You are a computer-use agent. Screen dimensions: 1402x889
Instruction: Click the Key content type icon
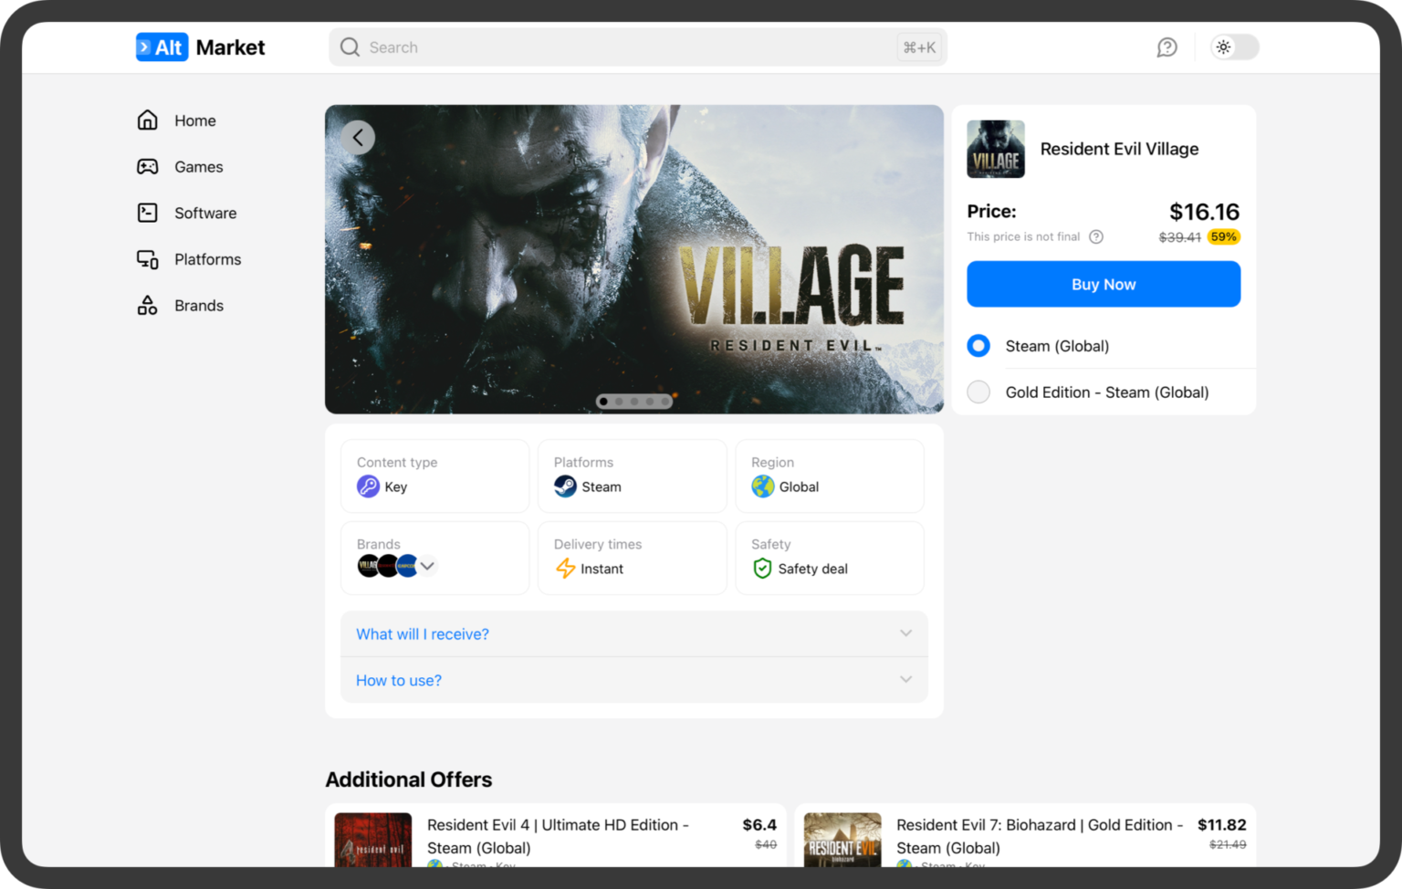pos(368,486)
